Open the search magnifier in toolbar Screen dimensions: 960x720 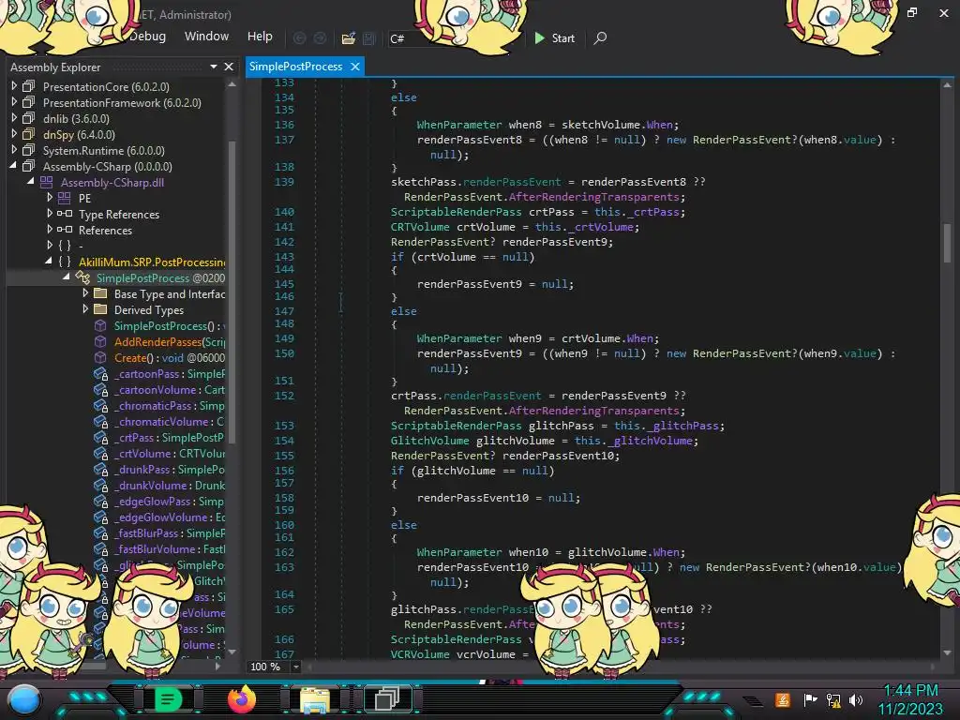pos(601,37)
